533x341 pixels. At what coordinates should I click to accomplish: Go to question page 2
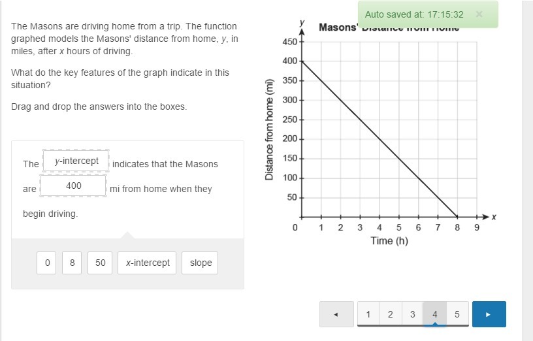coord(391,314)
